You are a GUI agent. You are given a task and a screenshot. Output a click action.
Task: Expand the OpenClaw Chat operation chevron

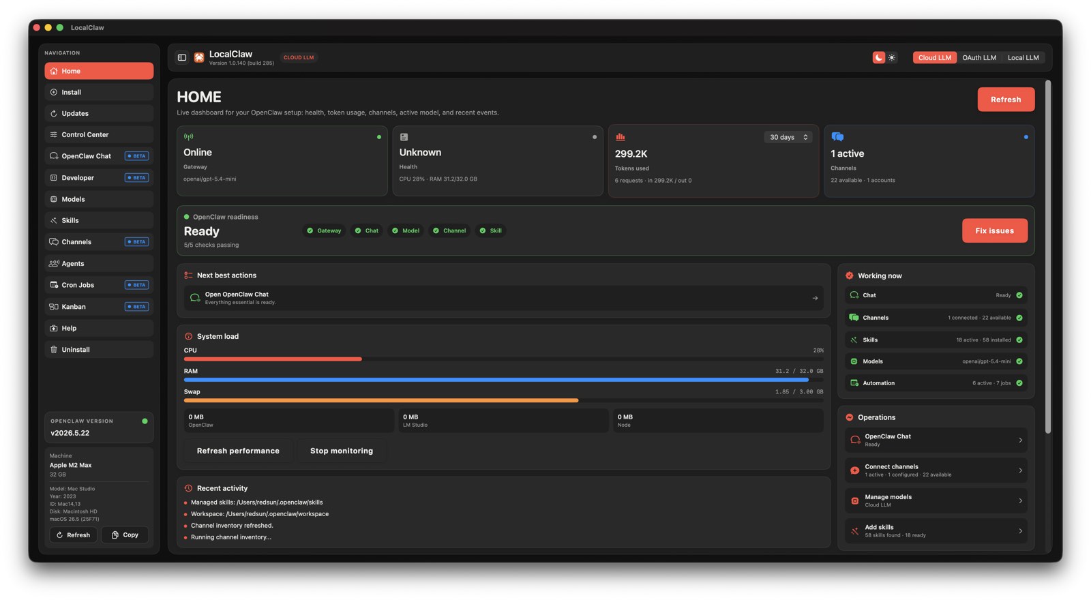tap(1020, 440)
